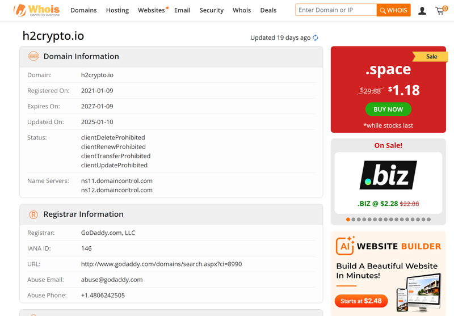Click the .space sale price $1.18
This screenshot has height=316, width=454.
coord(404,90)
